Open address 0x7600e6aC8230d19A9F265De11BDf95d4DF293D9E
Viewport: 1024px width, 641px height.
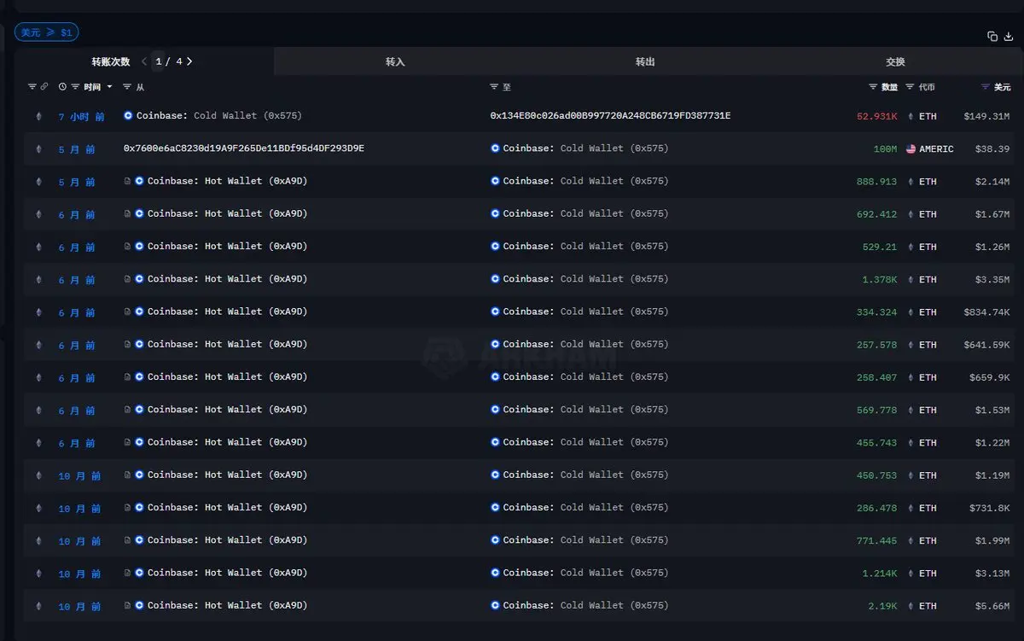[x=244, y=149]
